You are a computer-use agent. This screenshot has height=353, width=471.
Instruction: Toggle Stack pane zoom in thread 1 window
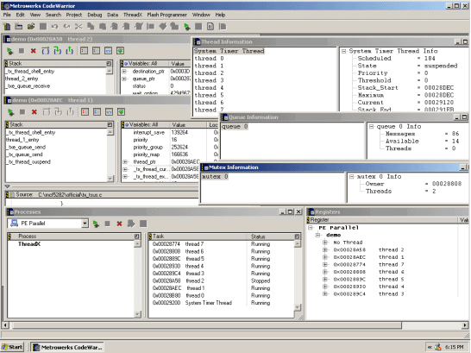click(110, 124)
